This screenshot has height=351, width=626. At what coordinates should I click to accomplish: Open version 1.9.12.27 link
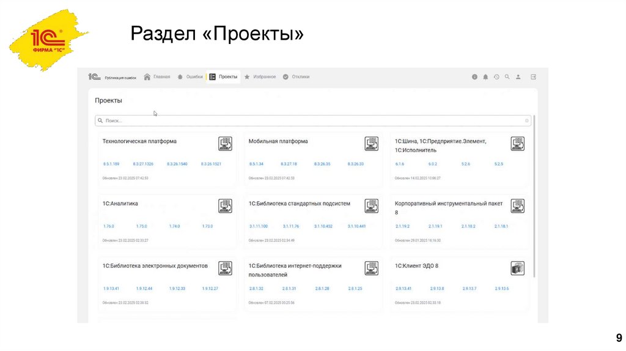(210, 288)
